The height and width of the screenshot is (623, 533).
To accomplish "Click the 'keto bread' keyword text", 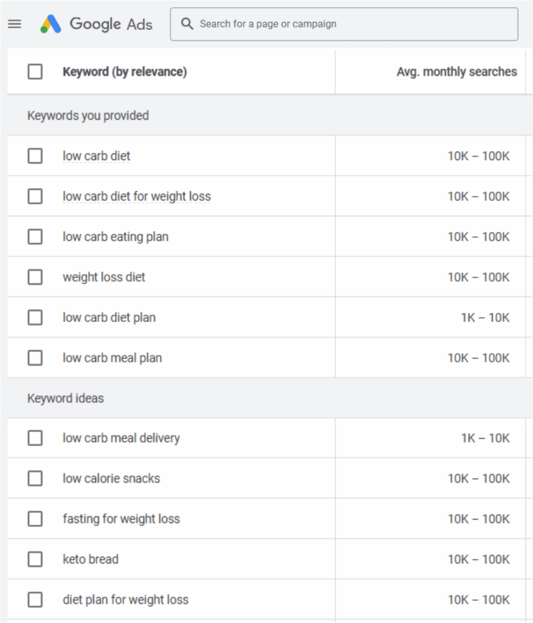I will [91, 559].
